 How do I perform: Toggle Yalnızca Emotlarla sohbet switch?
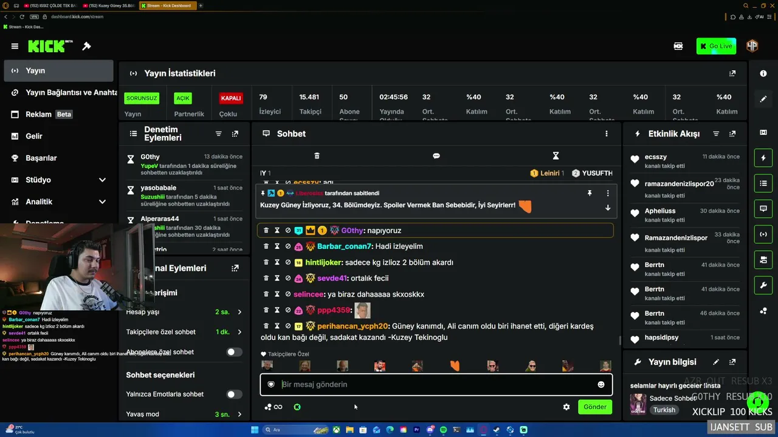(x=233, y=395)
